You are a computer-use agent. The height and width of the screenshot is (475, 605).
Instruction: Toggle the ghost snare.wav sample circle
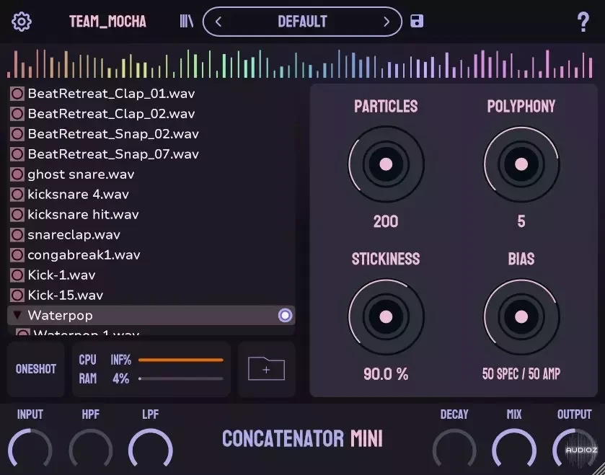[x=17, y=174]
